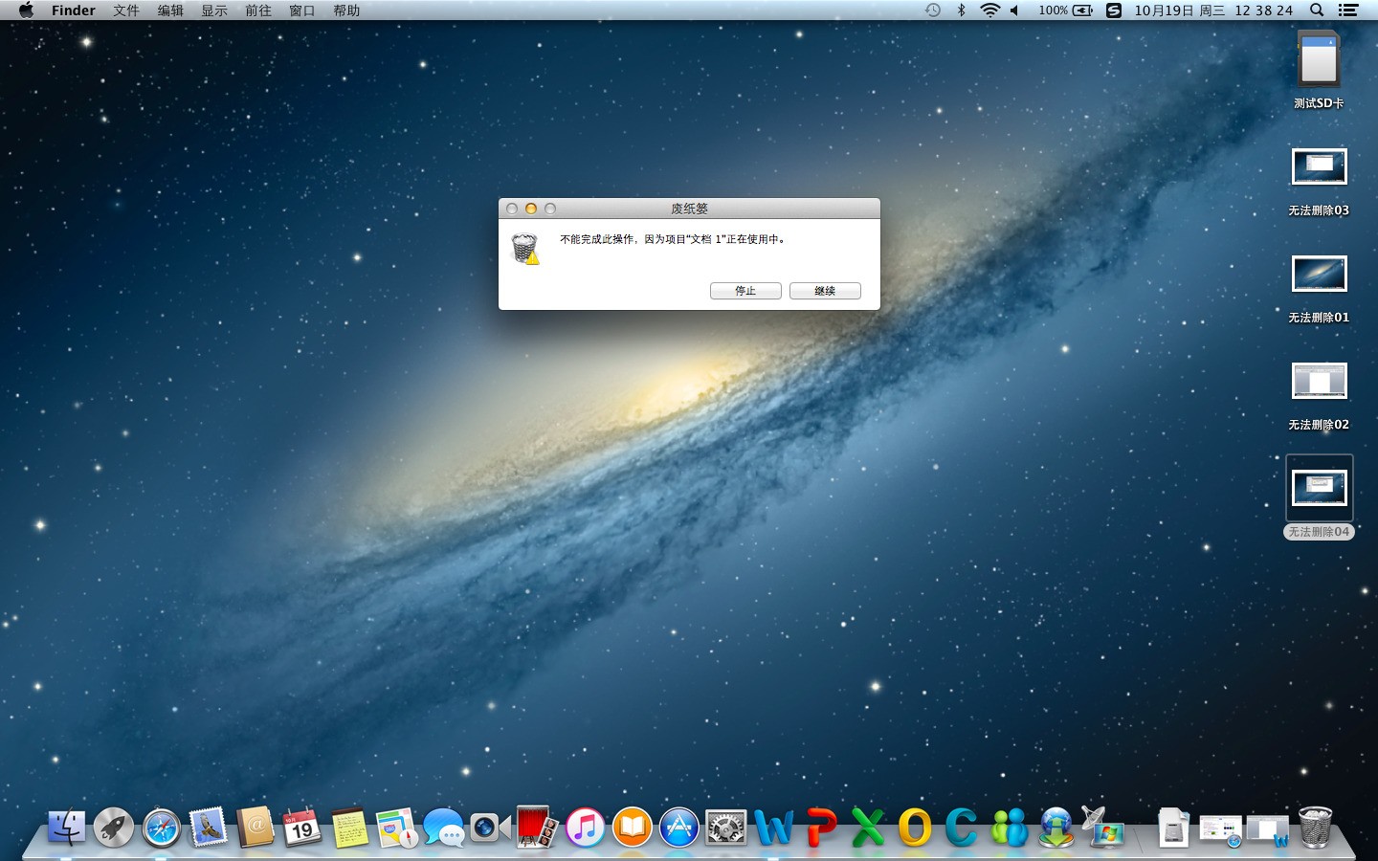Minimize the 废纸篓 dialog with yellow button
Viewport: 1378px width, 861px height.
[531, 209]
